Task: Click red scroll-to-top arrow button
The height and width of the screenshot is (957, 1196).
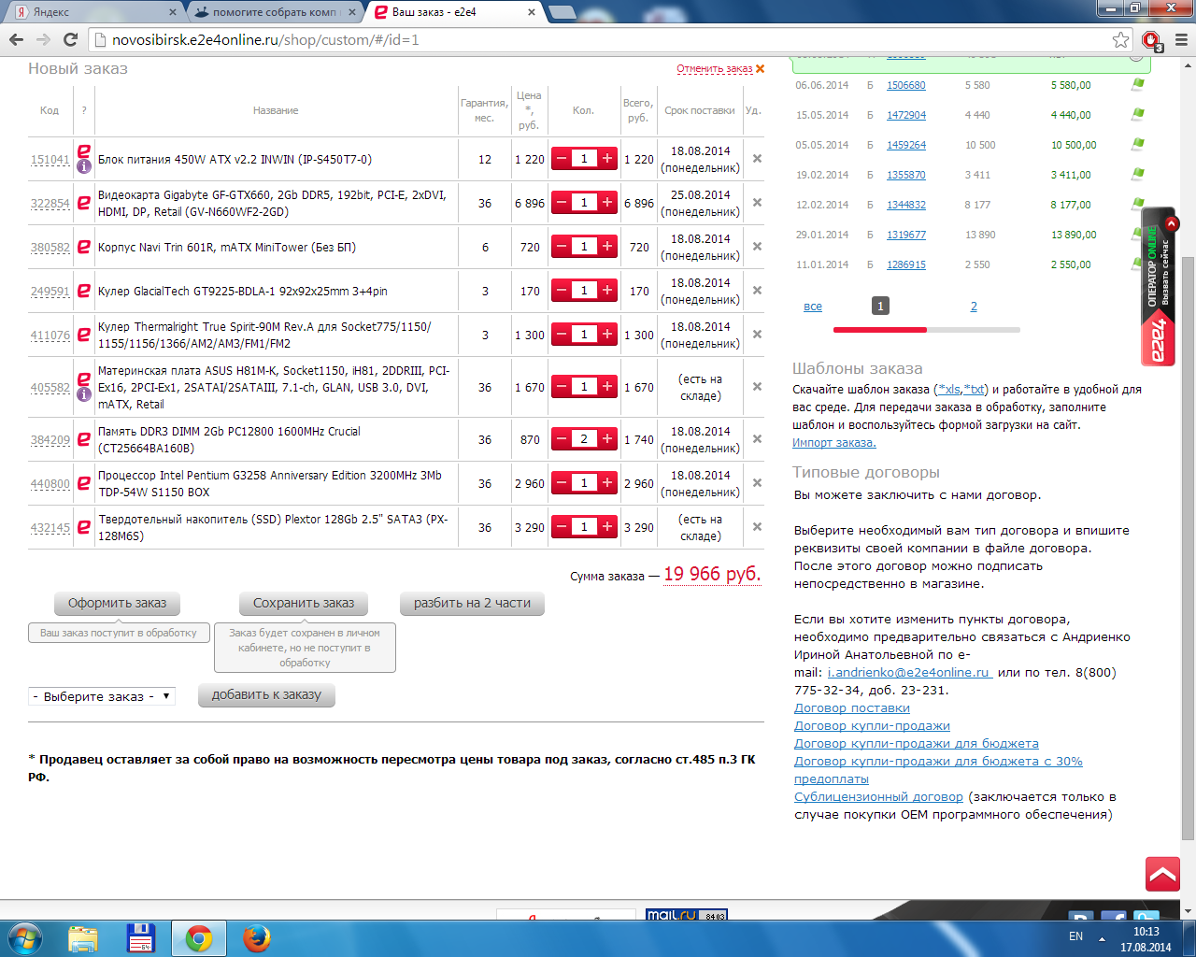Action: (x=1162, y=874)
